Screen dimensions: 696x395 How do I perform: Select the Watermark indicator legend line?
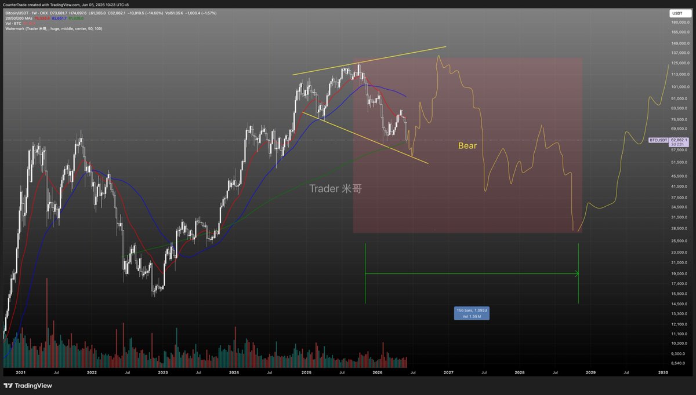click(54, 28)
